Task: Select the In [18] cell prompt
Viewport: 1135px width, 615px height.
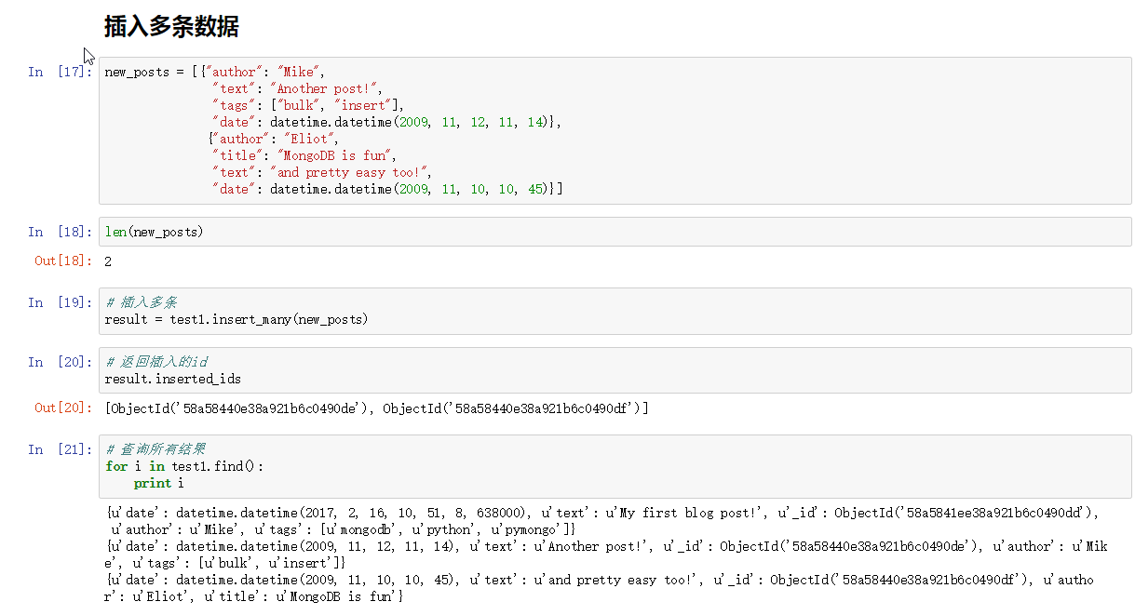Action: pyautogui.click(x=61, y=232)
